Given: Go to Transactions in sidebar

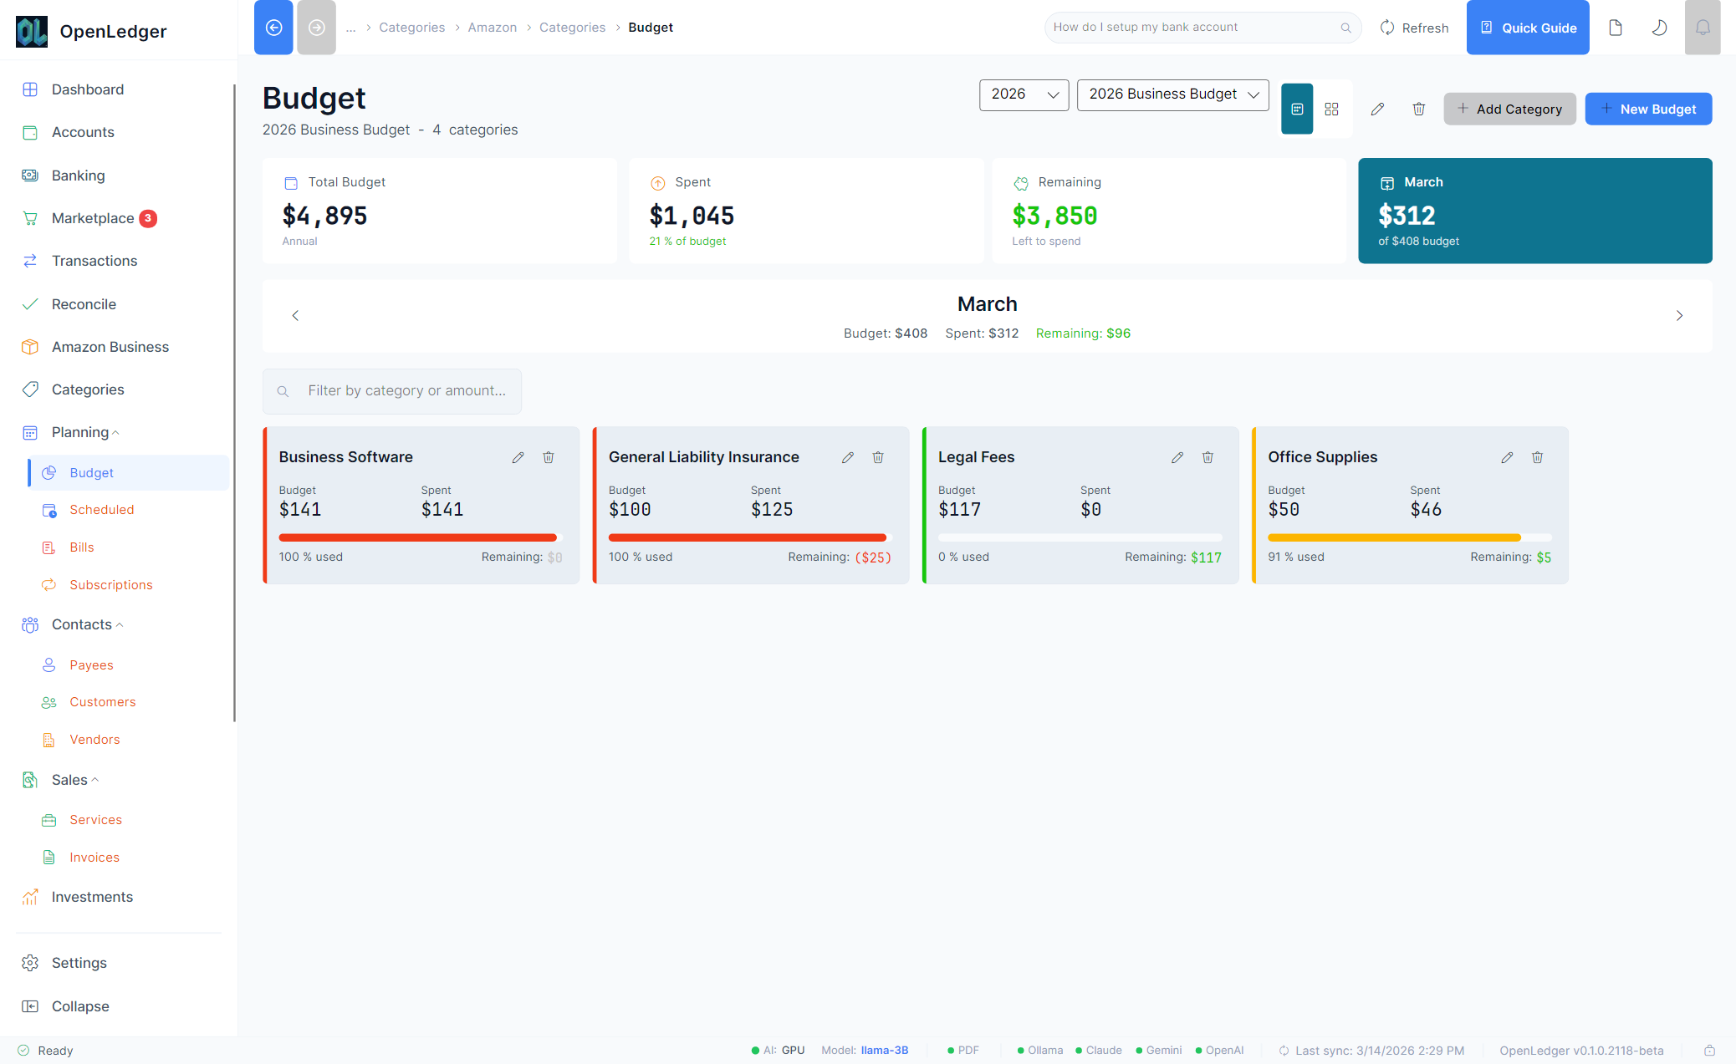Looking at the screenshot, I should coord(94,261).
